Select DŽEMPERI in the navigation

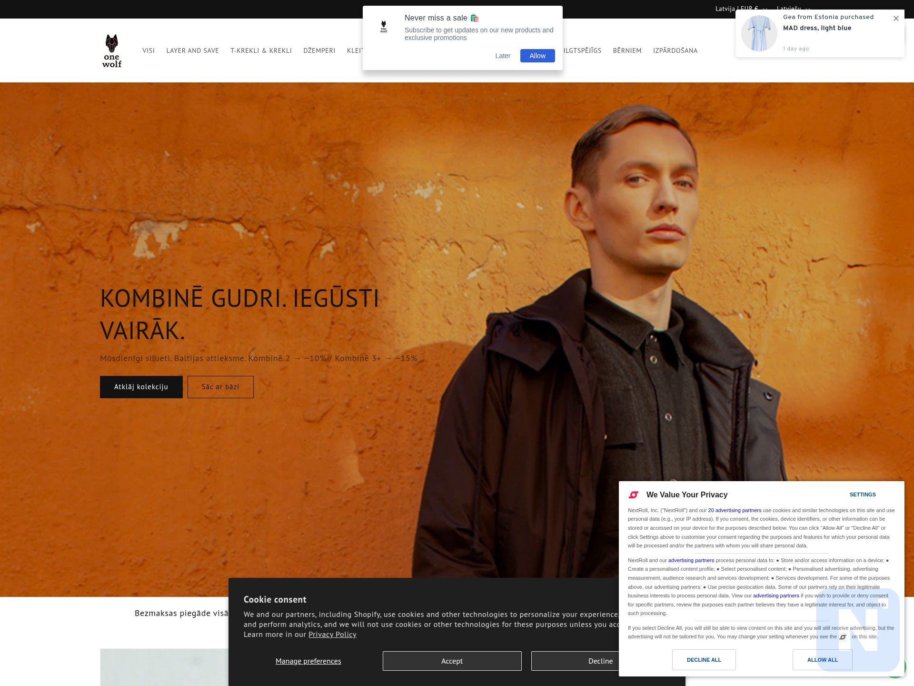click(x=319, y=50)
